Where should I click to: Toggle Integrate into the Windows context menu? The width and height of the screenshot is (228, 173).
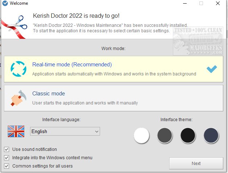pyautogui.click(x=7, y=158)
